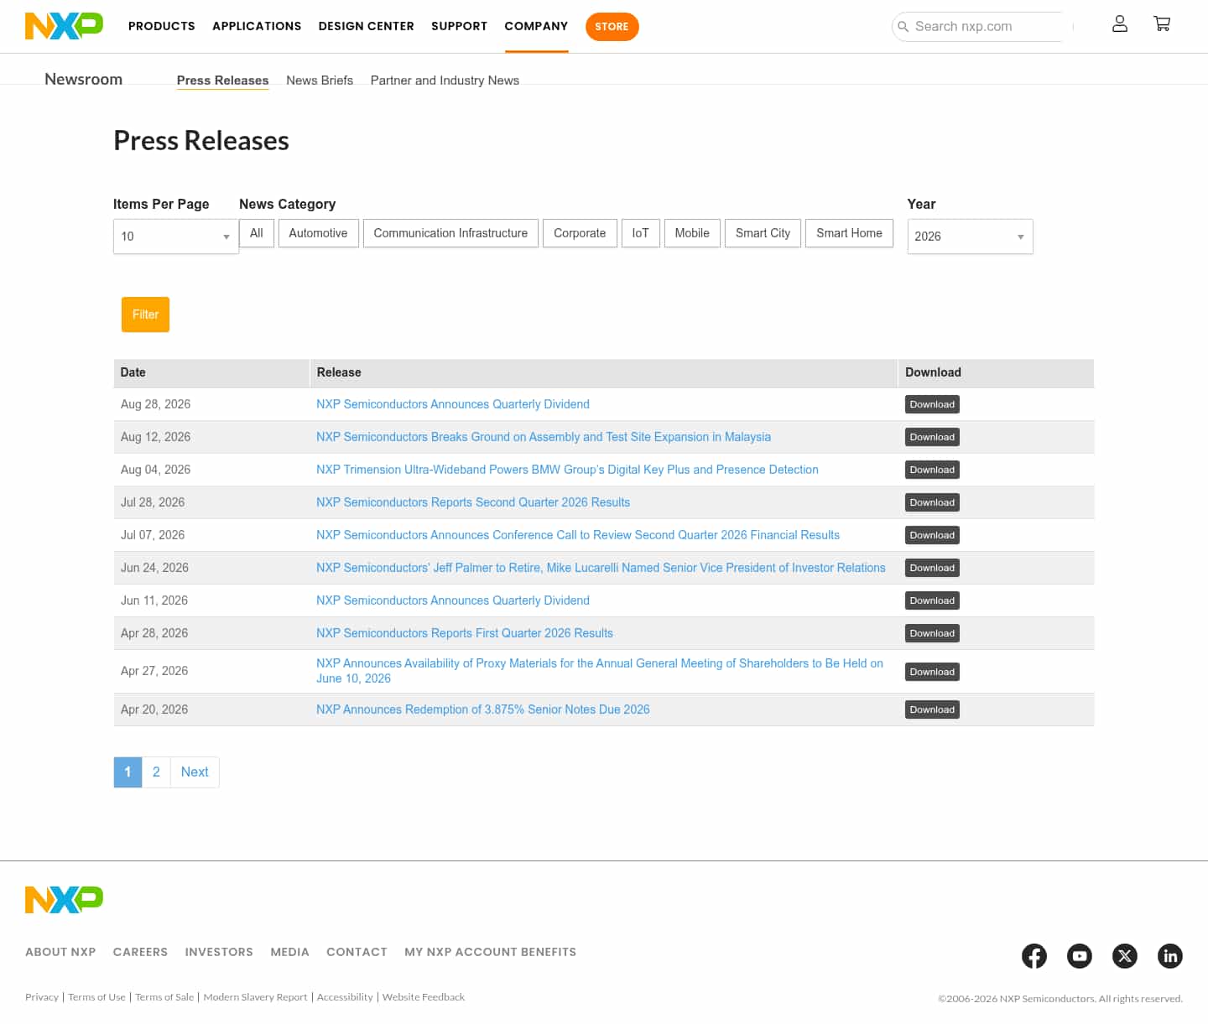The width and height of the screenshot is (1208, 1024).
Task: Open the NXP Trimension BMW release link
Action: coord(567,470)
